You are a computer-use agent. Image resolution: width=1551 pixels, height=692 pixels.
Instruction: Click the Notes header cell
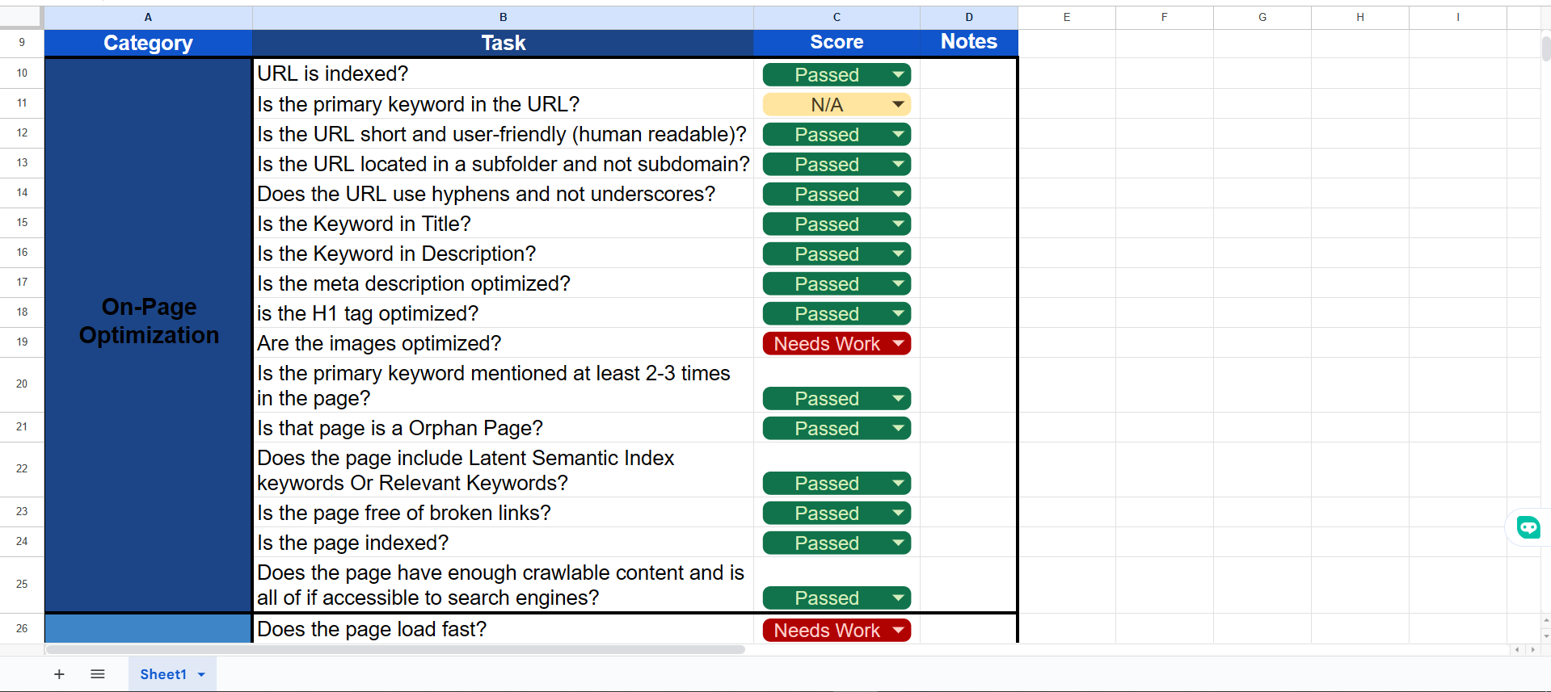click(x=968, y=43)
